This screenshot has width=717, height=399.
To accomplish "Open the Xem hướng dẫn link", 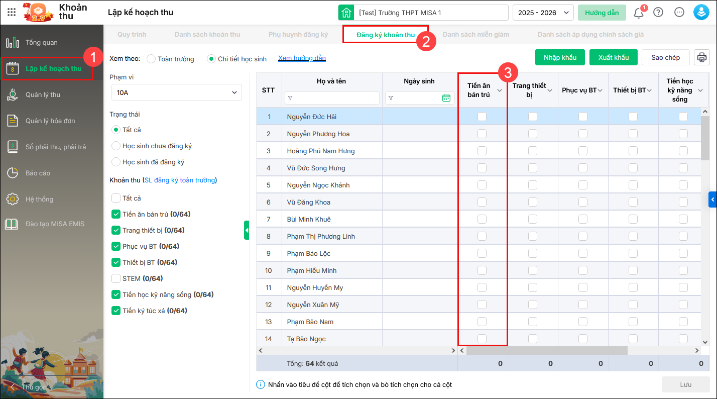I will (x=302, y=58).
